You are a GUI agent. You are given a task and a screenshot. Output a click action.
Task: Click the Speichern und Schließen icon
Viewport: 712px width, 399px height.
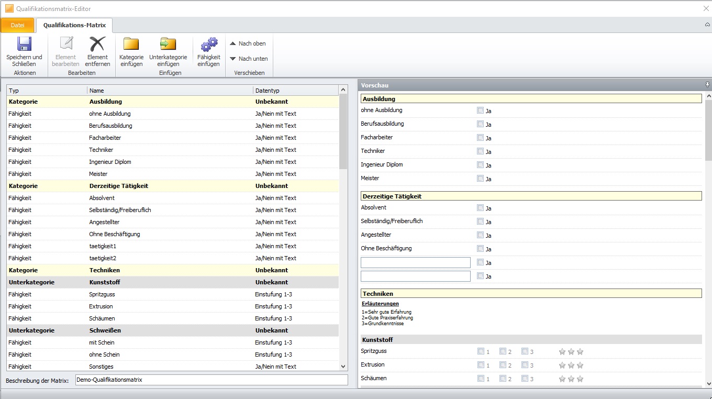click(24, 45)
